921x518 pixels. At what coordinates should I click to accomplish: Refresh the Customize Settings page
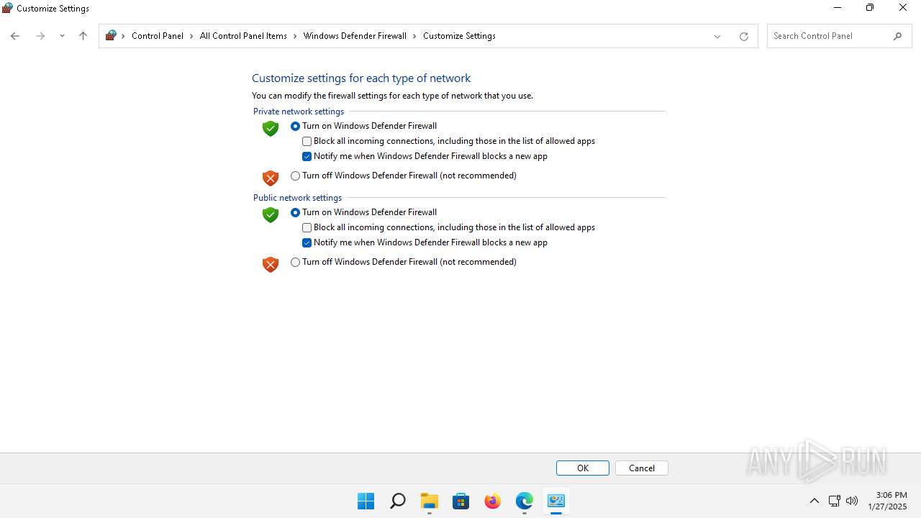[744, 36]
